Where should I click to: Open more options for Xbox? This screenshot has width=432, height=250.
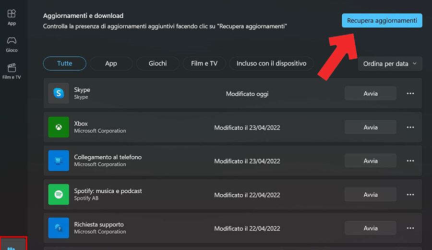tap(410, 127)
